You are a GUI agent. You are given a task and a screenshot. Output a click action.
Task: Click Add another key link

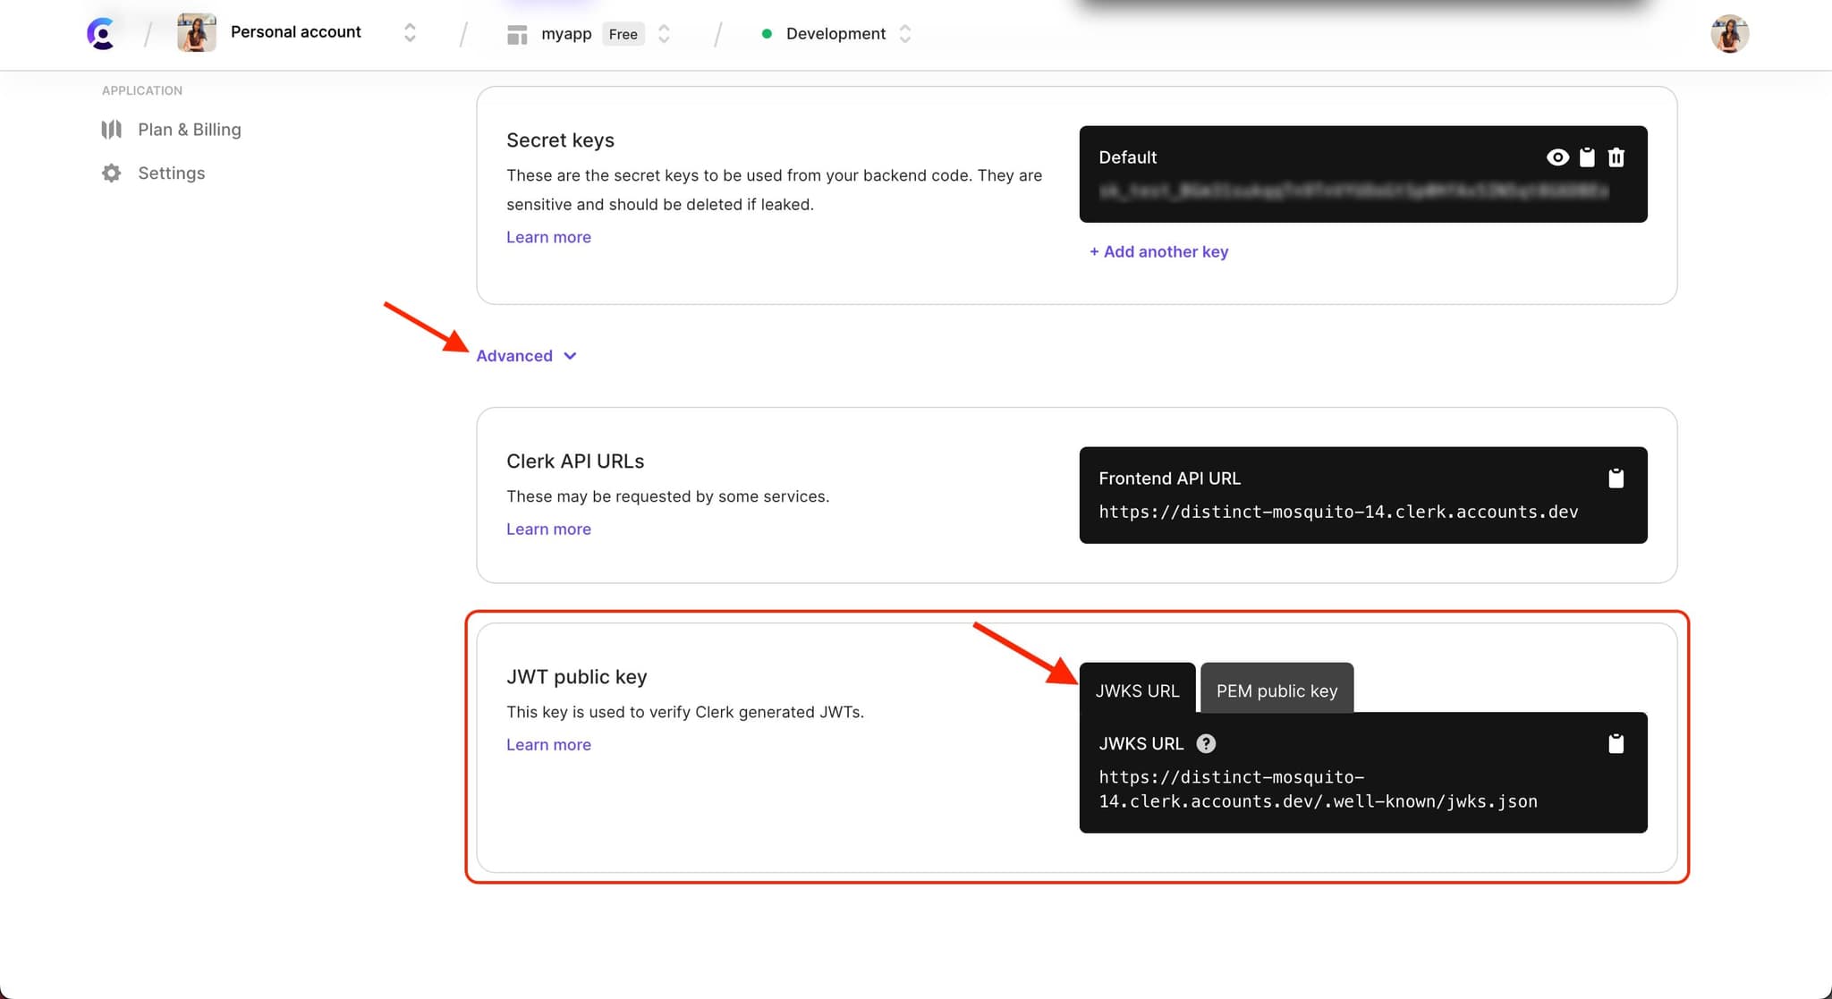pos(1158,251)
